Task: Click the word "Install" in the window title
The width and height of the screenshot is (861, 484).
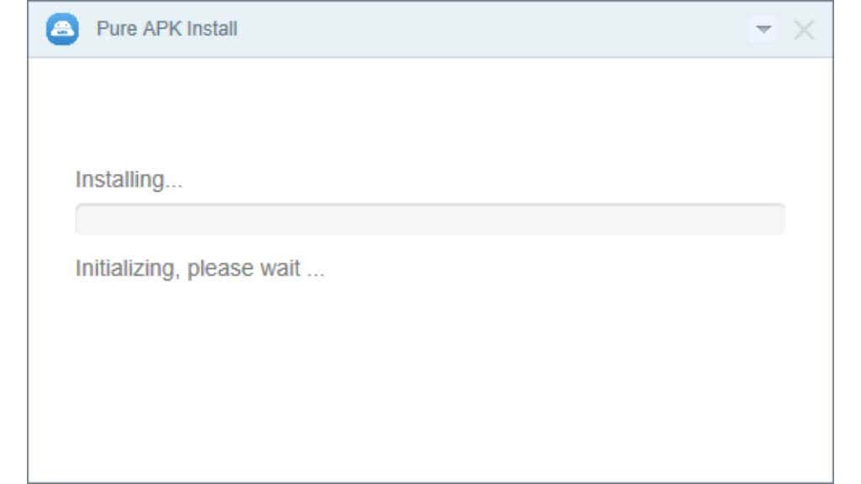Action: [212, 29]
